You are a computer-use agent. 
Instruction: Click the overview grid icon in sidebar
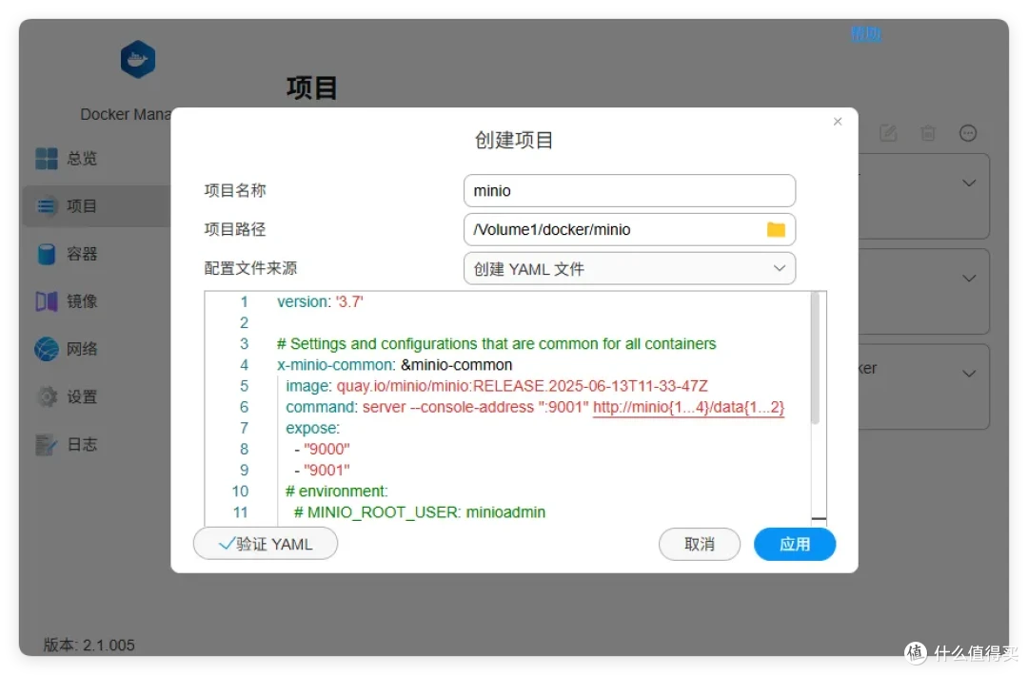pos(47,159)
